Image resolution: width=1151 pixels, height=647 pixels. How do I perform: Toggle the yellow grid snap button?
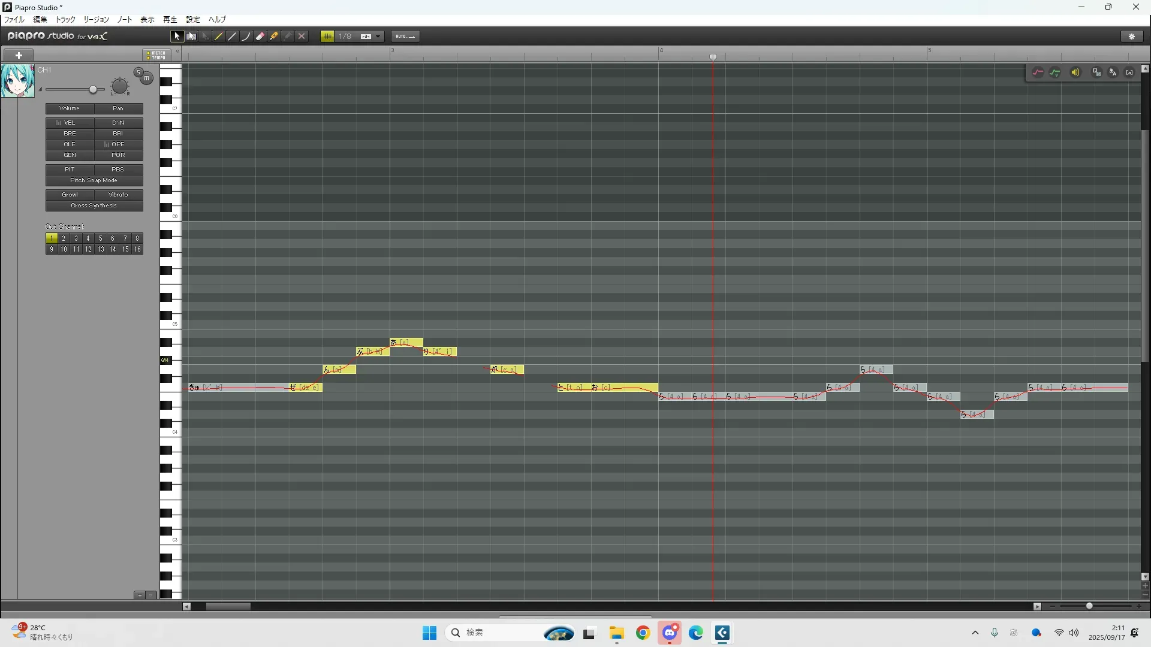pos(327,37)
